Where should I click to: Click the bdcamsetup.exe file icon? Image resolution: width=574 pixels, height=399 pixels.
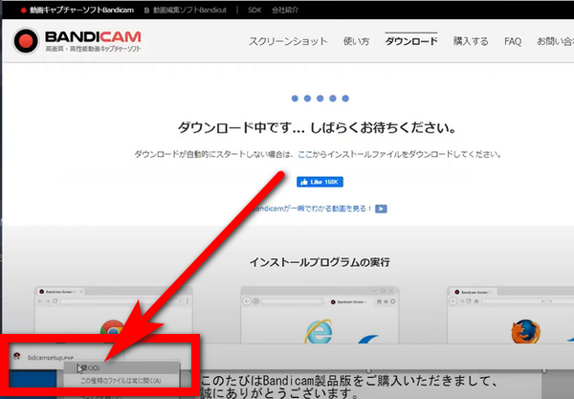tap(16, 356)
